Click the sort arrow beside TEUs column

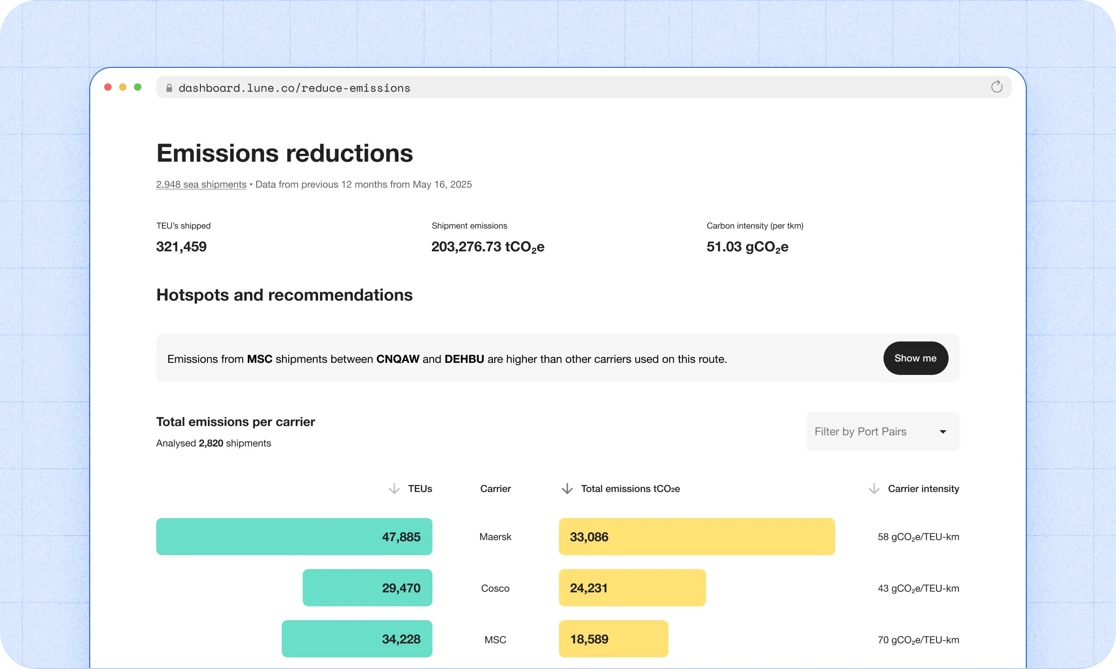click(394, 489)
